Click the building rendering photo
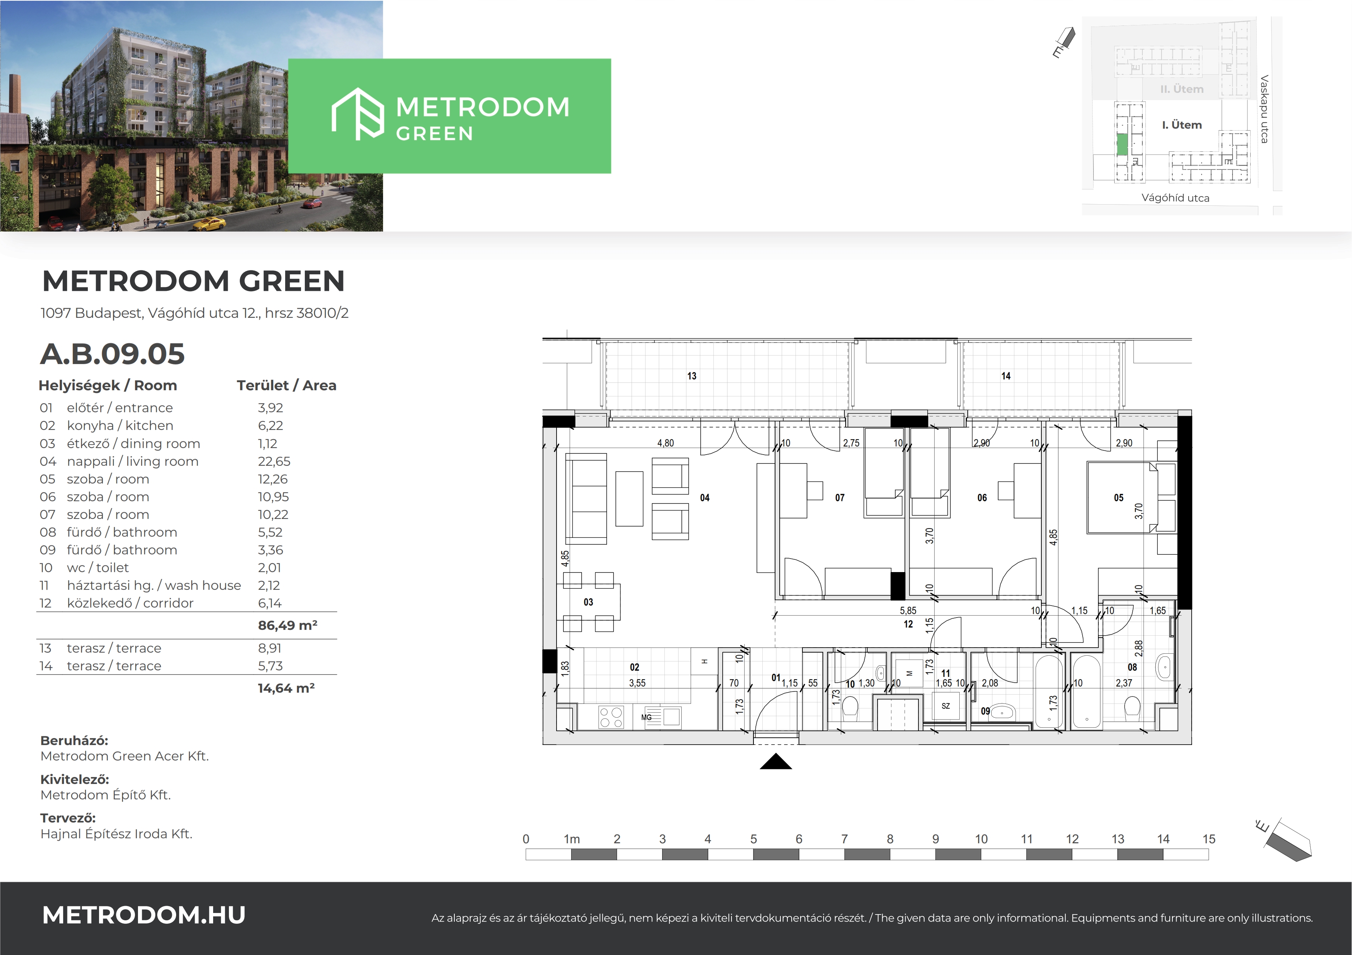 192,116
